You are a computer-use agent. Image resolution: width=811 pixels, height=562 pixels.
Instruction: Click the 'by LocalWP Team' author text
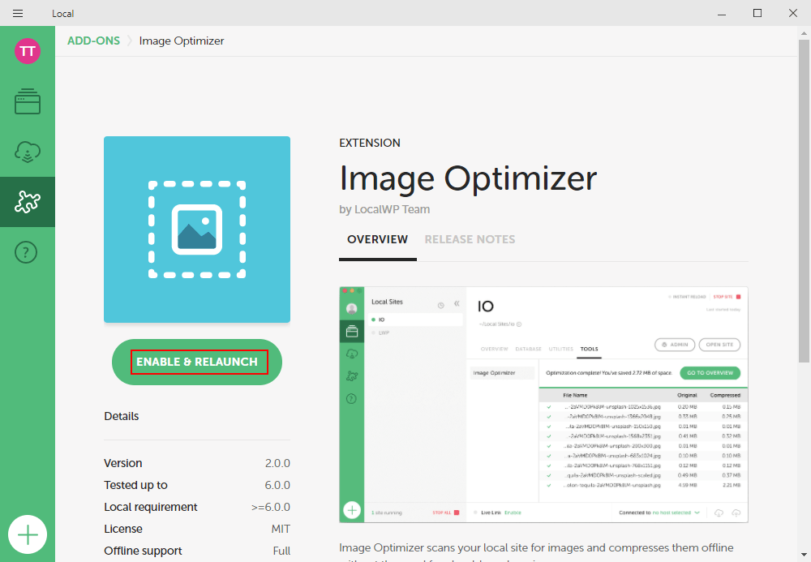coord(384,209)
